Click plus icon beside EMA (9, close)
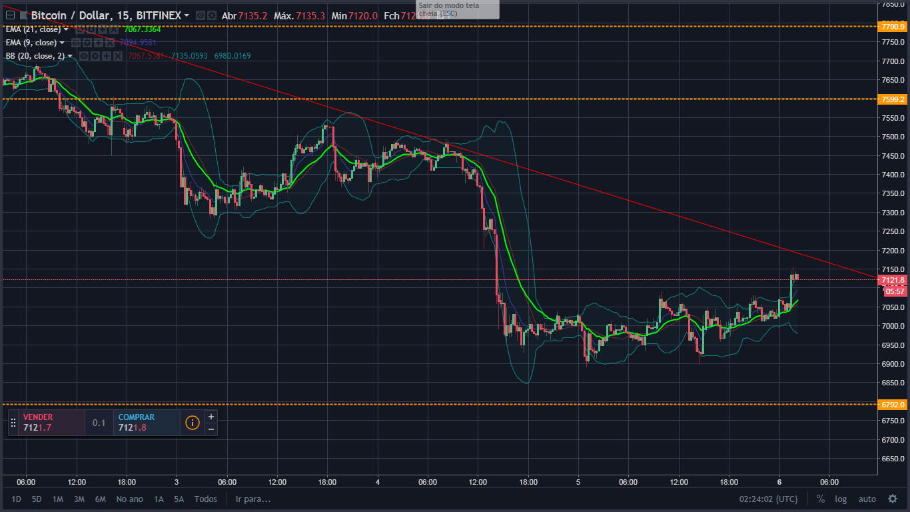 click(x=99, y=43)
